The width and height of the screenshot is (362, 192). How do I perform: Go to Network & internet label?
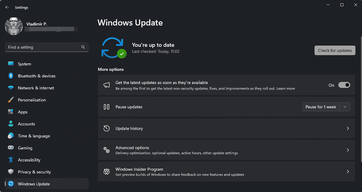[36, 88]
